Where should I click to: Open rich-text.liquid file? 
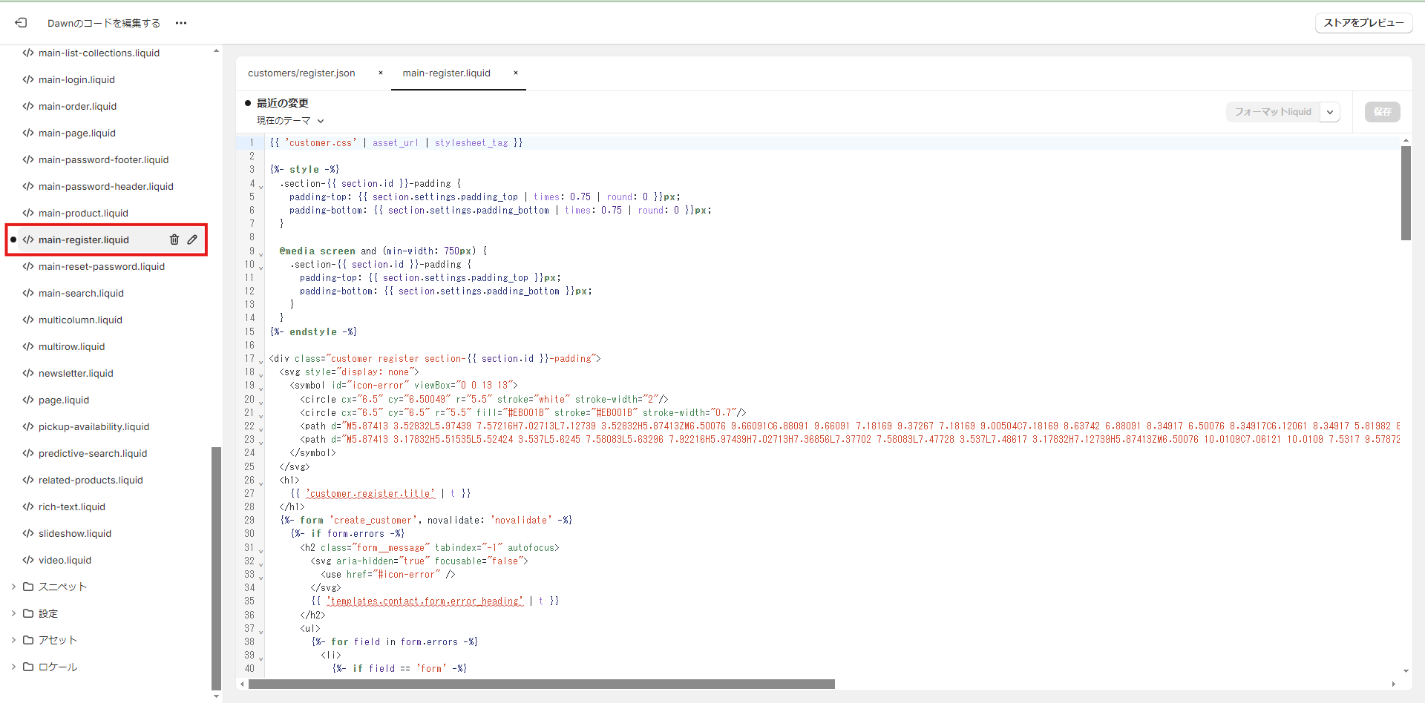[x=71, y=506]
